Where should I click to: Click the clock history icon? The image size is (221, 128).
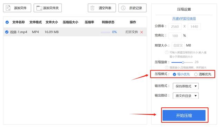123,8
